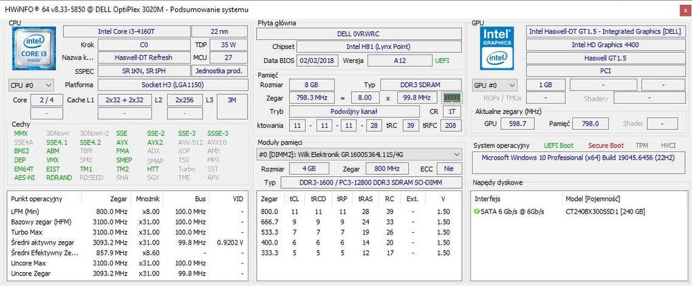
Task: Click the BIOS date 02/02/2018 field
Action: (318, 60)
